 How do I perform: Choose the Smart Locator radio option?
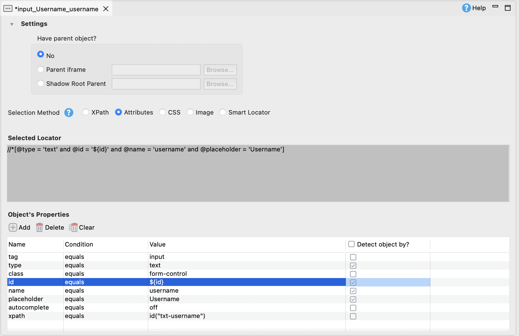(223, 112)
